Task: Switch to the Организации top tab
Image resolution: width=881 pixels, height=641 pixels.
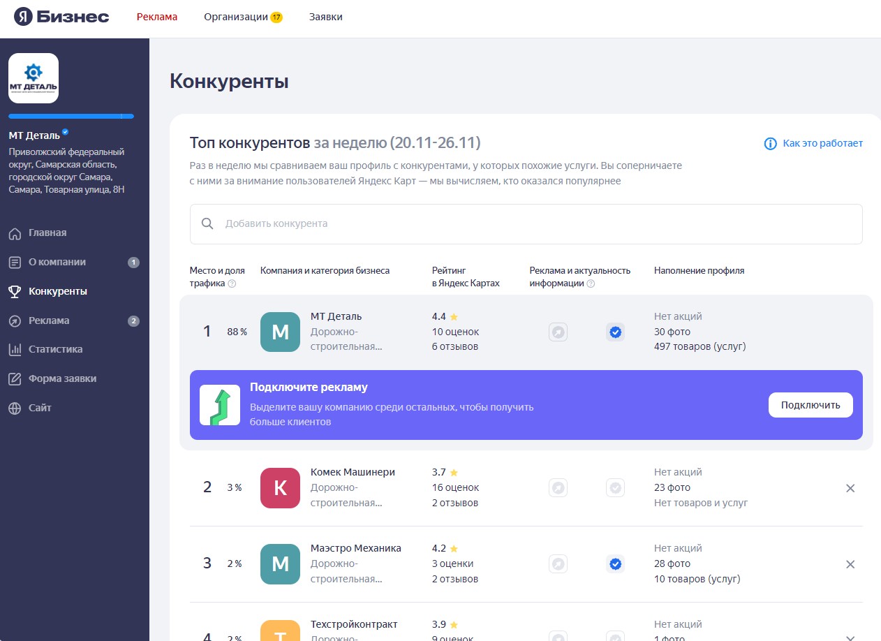Action: pyautogui.click(x=236, y=17)
